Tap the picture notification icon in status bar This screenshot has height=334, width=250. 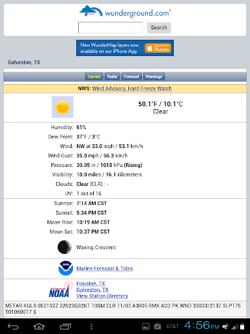tap(146, 326)
